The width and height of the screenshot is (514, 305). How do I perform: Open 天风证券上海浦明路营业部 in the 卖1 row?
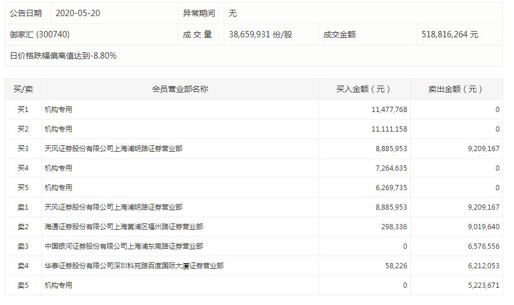pos(114,207)
